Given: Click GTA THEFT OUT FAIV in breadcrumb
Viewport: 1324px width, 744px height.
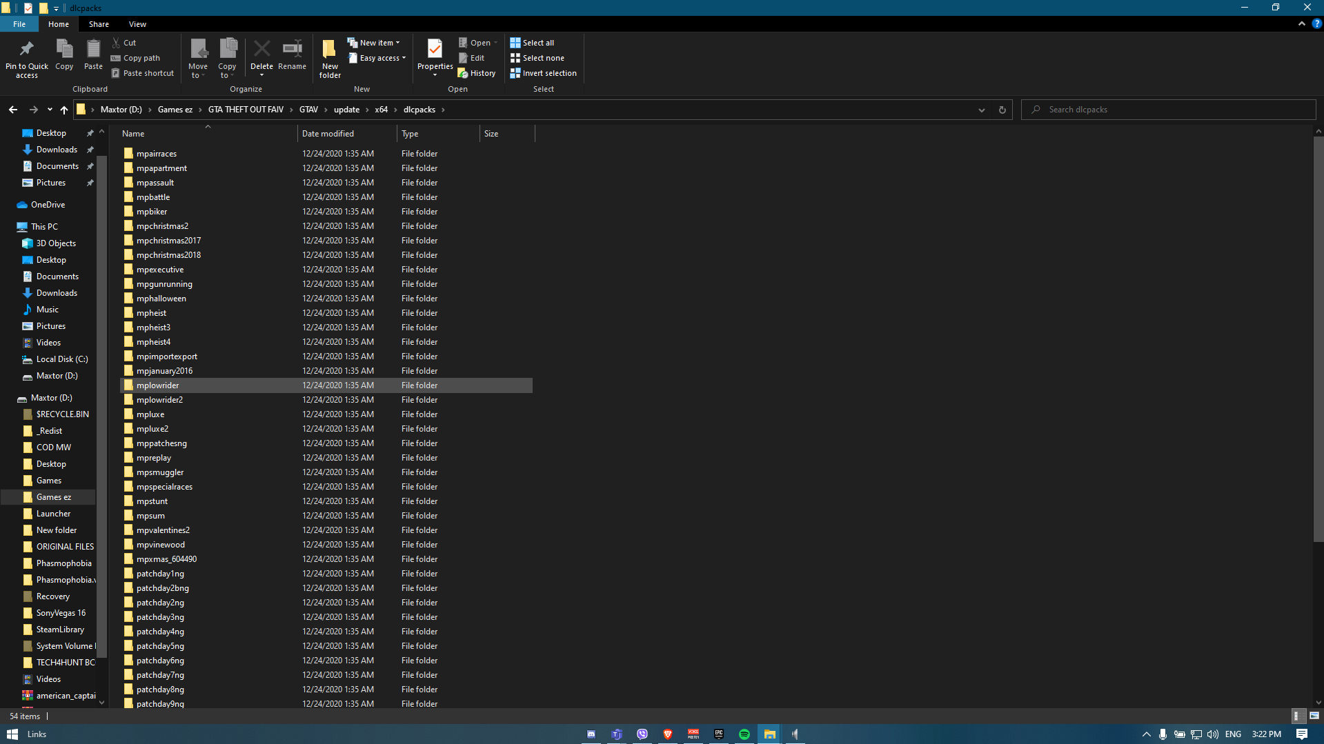Looking at the screenshot, I should pyautogui.click(x=246, y=110).
